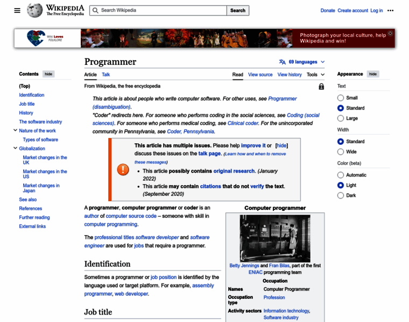Screen dimensions: 409x322
Task: Expand the Tools dropdown menu
Action: [315, 75]
